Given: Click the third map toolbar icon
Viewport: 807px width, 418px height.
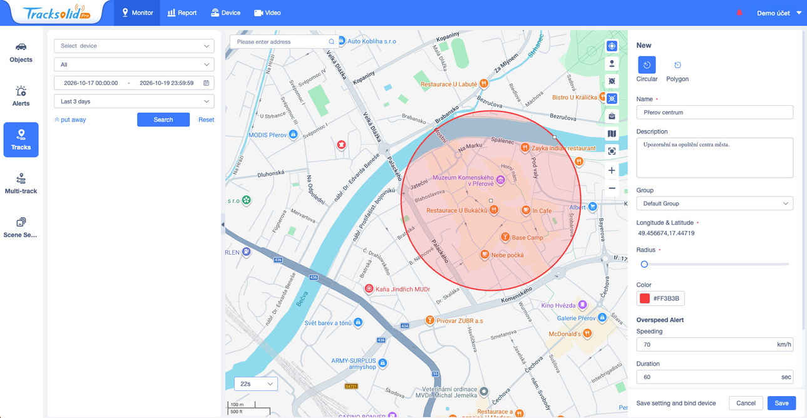Looking at the screenshot, I should point(612,81).
